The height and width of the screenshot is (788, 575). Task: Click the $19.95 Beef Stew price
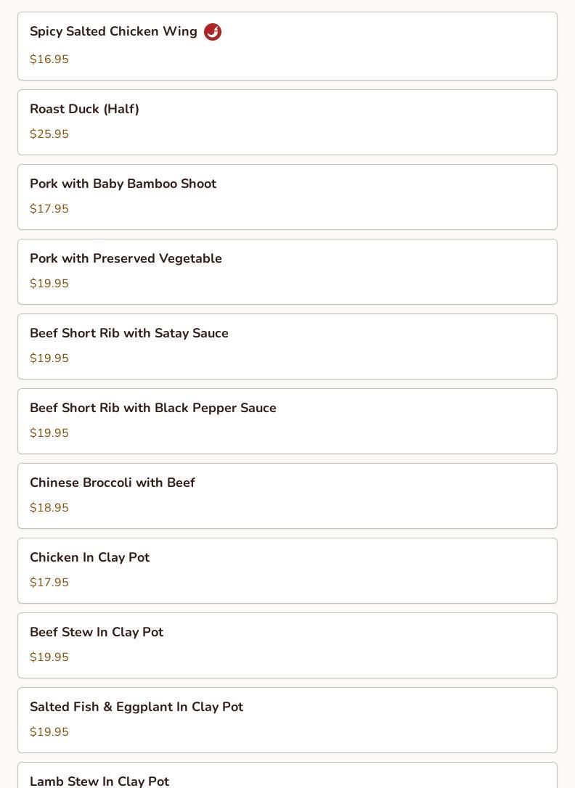(49, 657)
